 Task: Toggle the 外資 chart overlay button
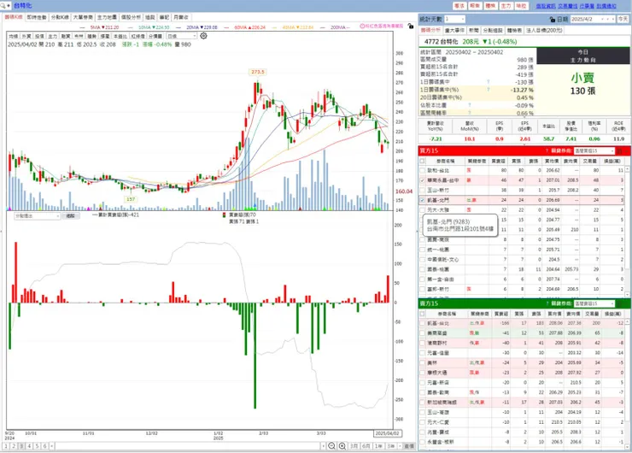26,36
